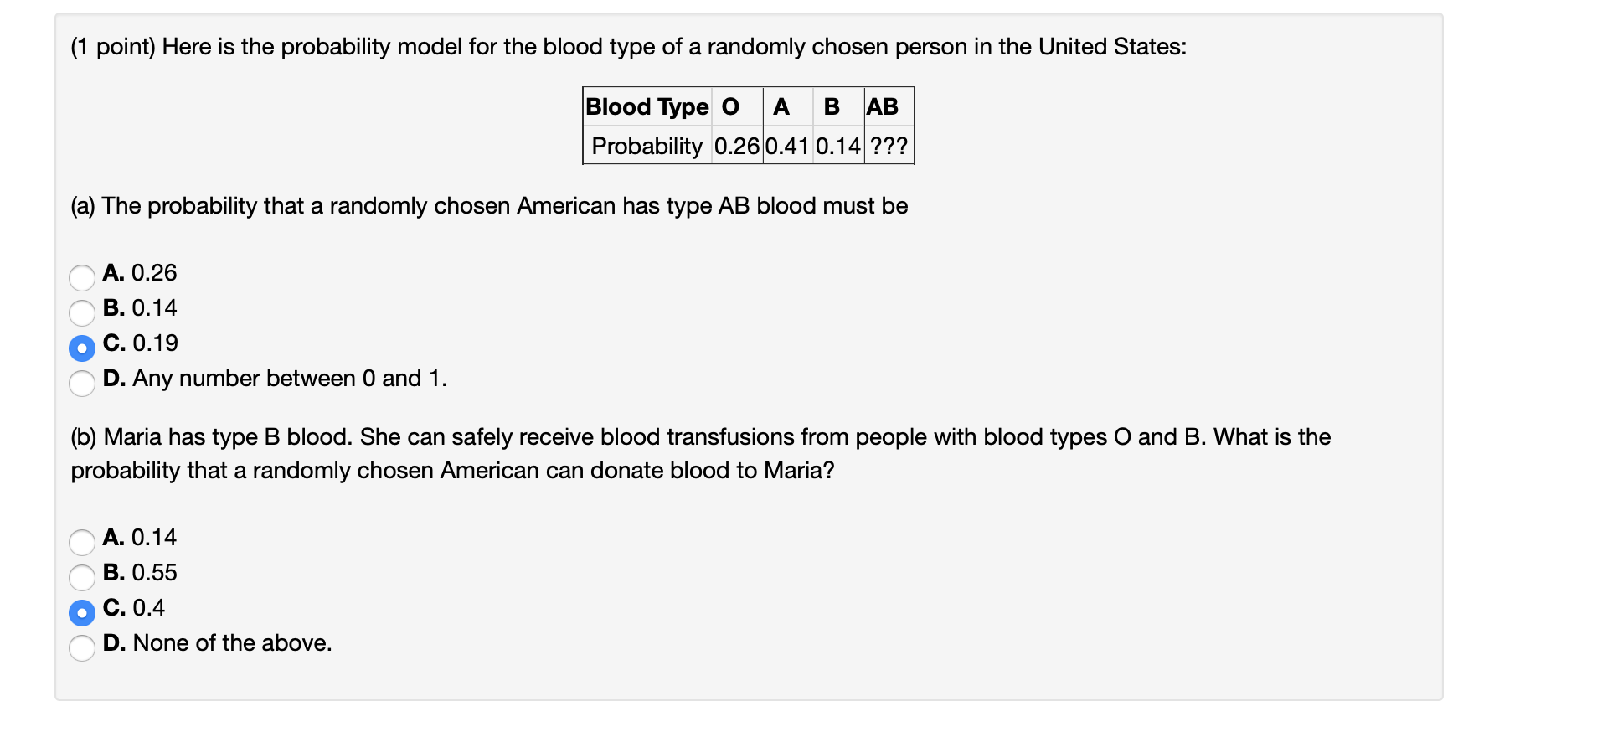The image size is (1623, 732).
Task: Choose D. Any number between 0 and 1
Action: (81, 384)
